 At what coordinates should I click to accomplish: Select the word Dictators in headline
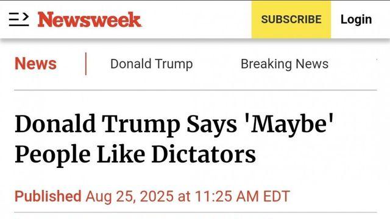click(204, 154)
